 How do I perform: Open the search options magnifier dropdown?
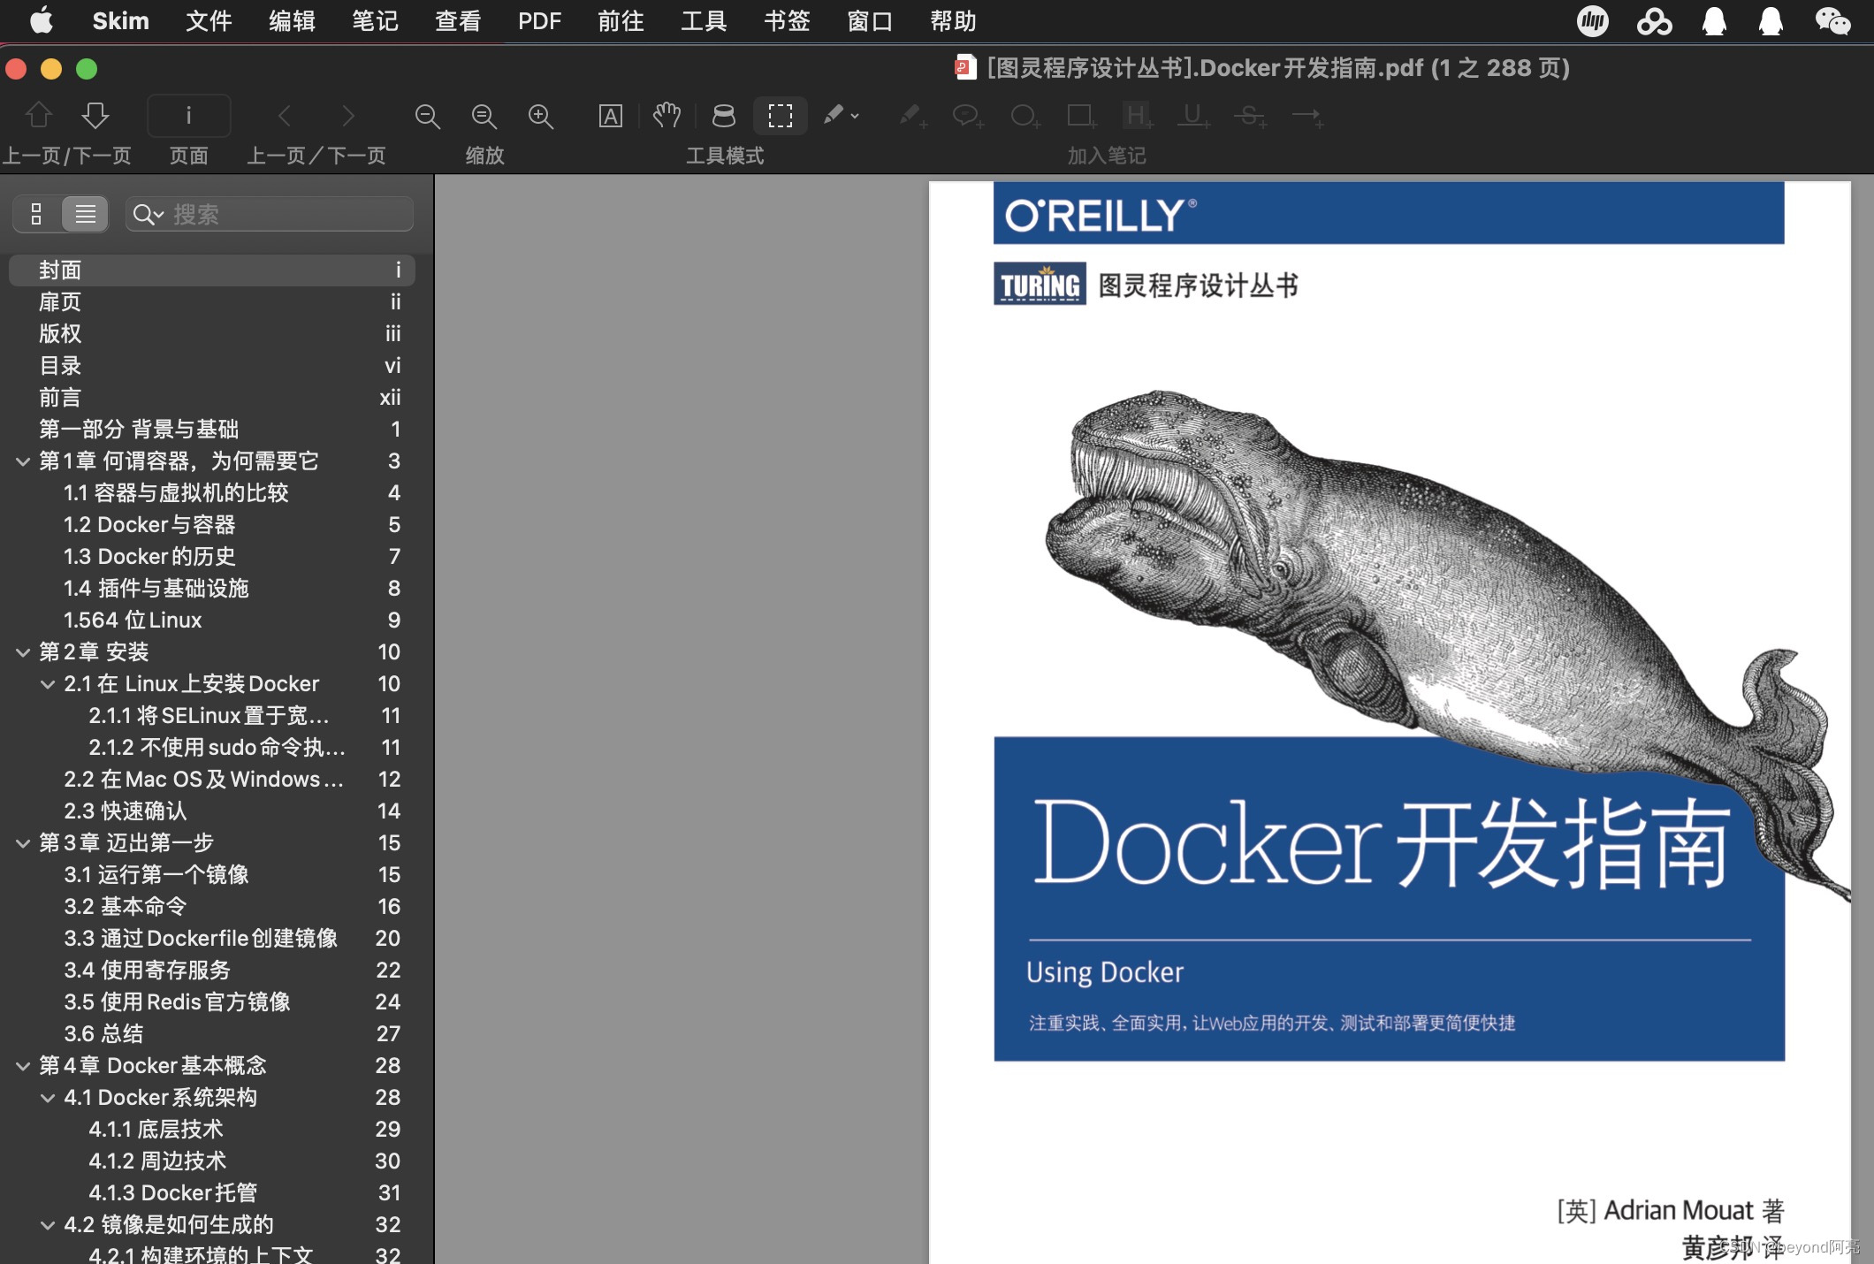click(149, 214)
